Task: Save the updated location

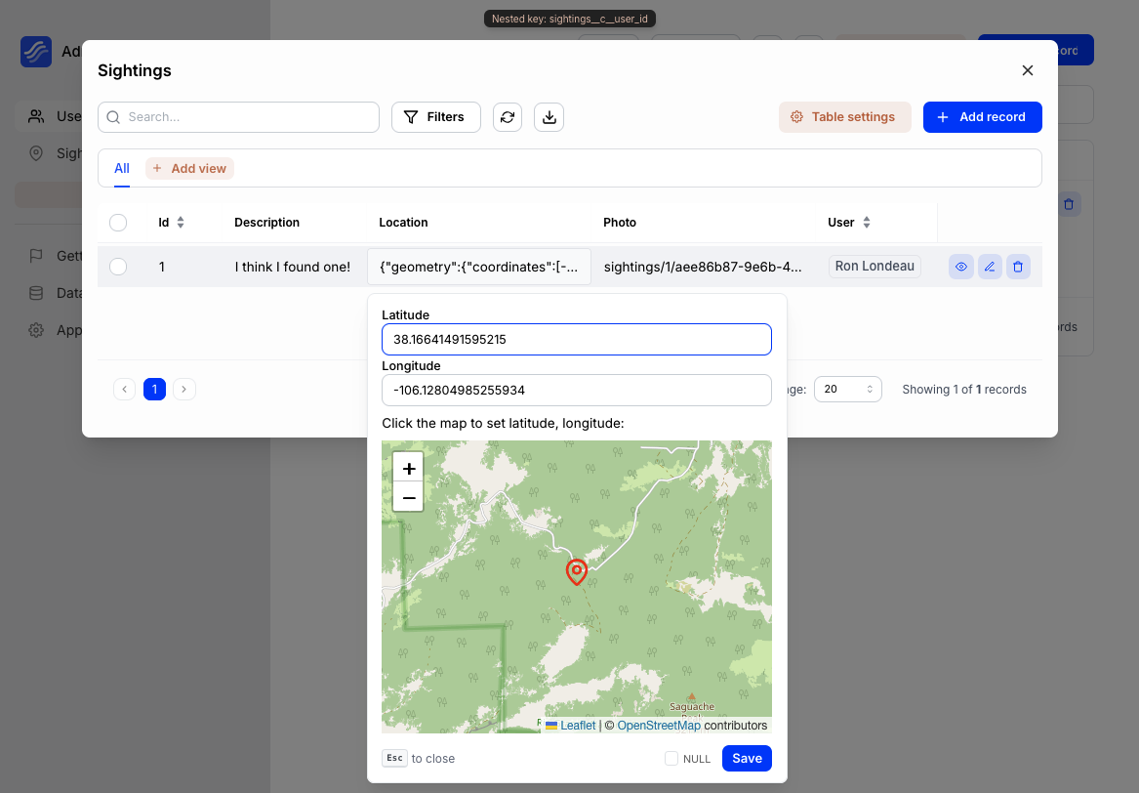Action: point(746,758)
